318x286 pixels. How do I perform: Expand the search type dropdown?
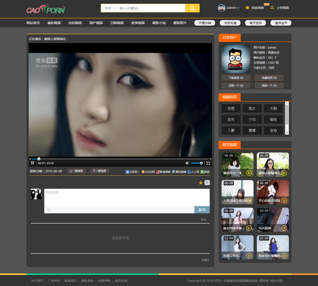pos(110,8)
